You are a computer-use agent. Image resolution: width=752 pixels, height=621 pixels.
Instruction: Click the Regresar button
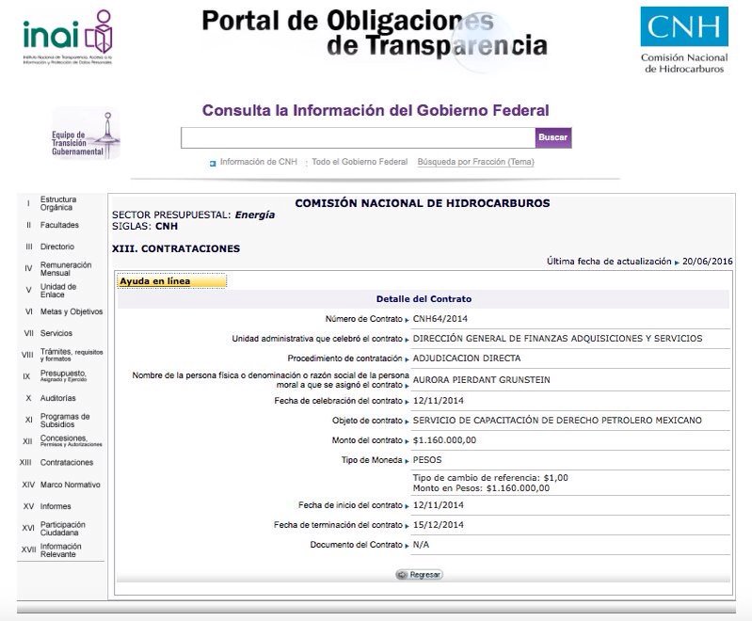[x=419, y=575]
